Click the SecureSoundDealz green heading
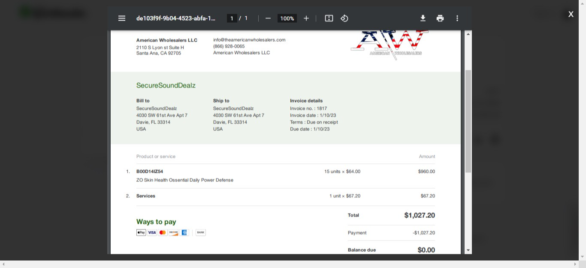This screenshot has width=586, height=268. [166, 85]
